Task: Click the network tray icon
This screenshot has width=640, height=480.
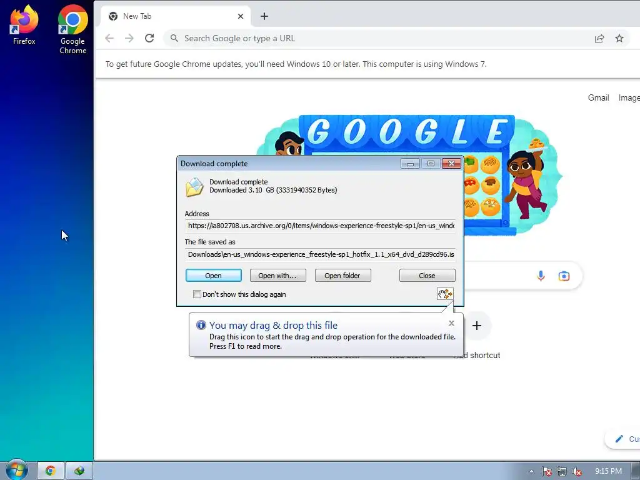Action: 562,471
